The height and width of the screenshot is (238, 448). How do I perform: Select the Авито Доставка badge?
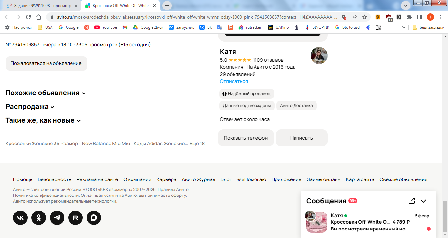[296, 106]
